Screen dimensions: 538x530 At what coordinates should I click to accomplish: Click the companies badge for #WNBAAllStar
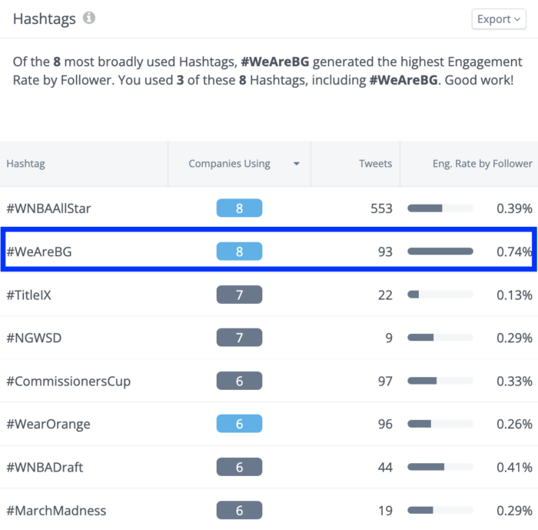[x=239, y=208]
